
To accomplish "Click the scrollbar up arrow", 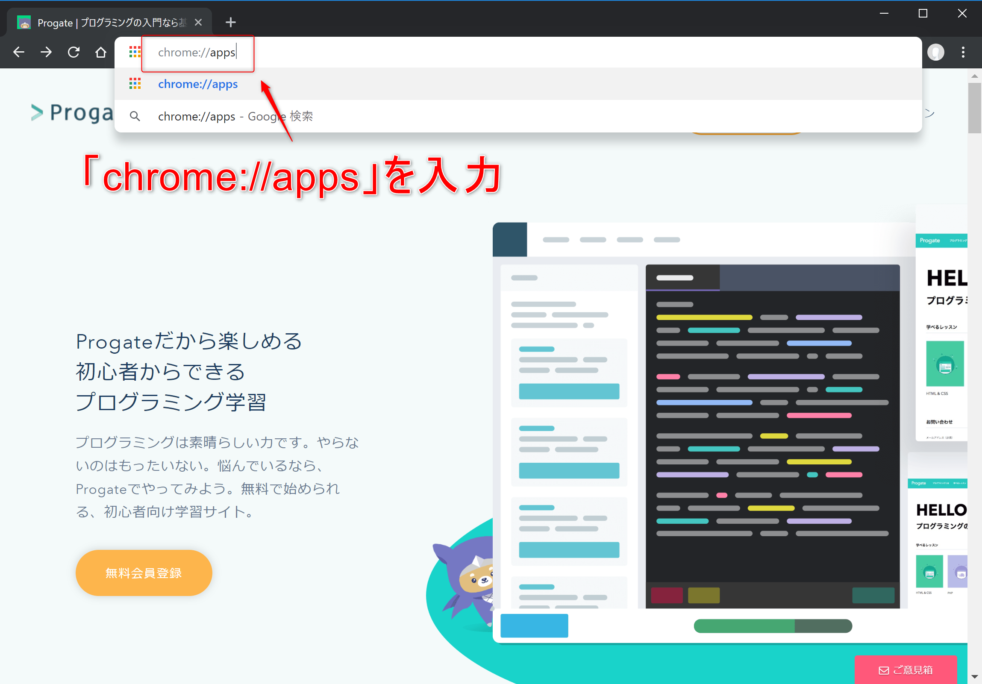I will (x=974, y=76).
